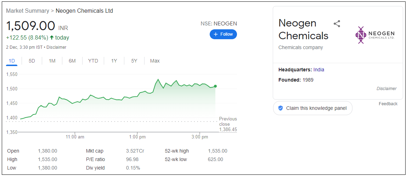407x178 pixels.
Task: Click the shield icon in Claim this knowledge panel
Action: (x=280, y=108)
